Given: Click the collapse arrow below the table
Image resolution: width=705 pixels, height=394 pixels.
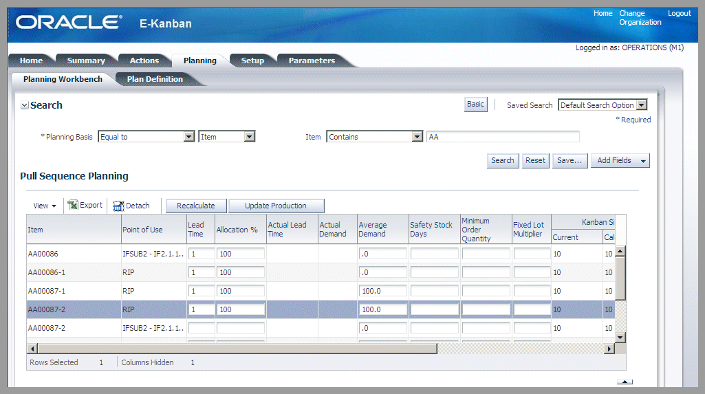Looking at the screenshot, I should 625,382.
